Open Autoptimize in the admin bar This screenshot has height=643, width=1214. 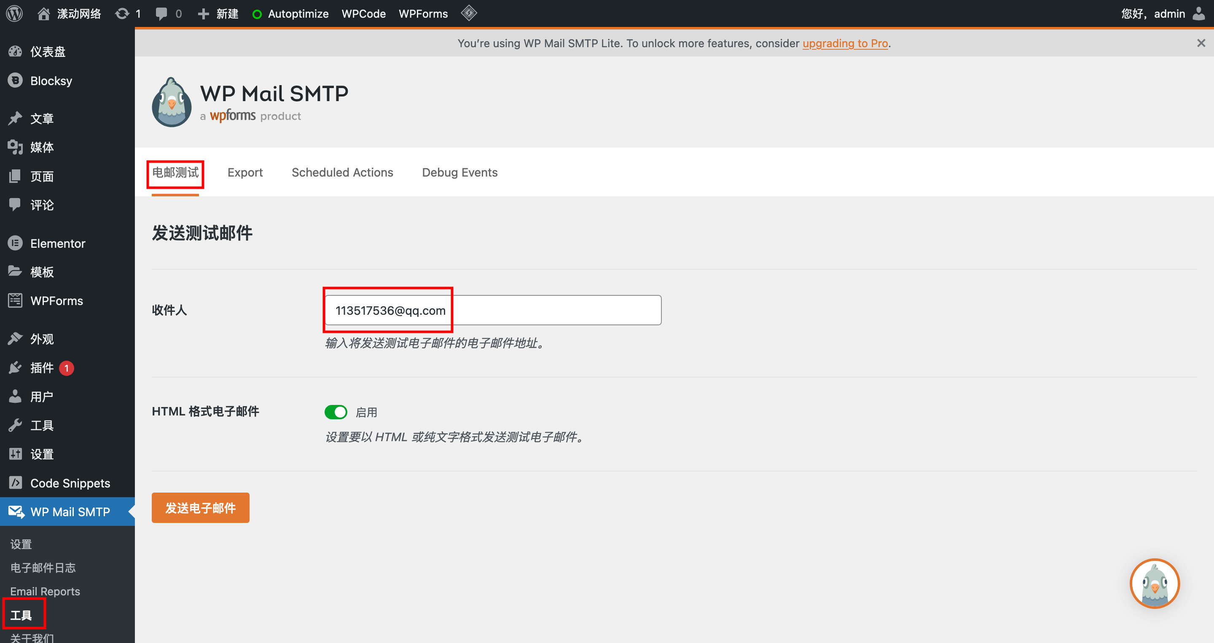pyautogui.click(x=290, y=13)
